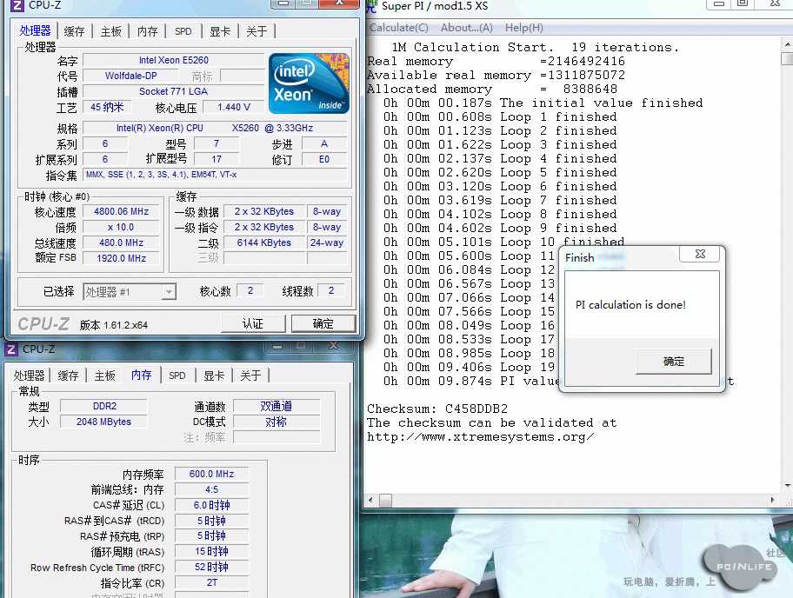Click the 15 时钟 tRAS value
Image resolution: width=793 pixels, height=598 pixels.
click(212, 551)
